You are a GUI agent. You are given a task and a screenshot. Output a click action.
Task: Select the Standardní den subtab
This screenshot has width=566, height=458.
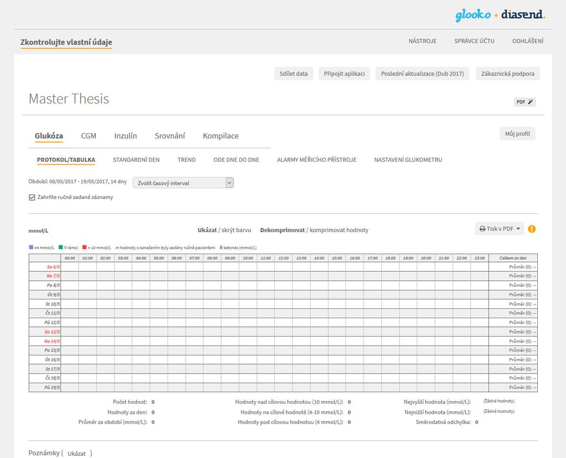coord(136,160)
